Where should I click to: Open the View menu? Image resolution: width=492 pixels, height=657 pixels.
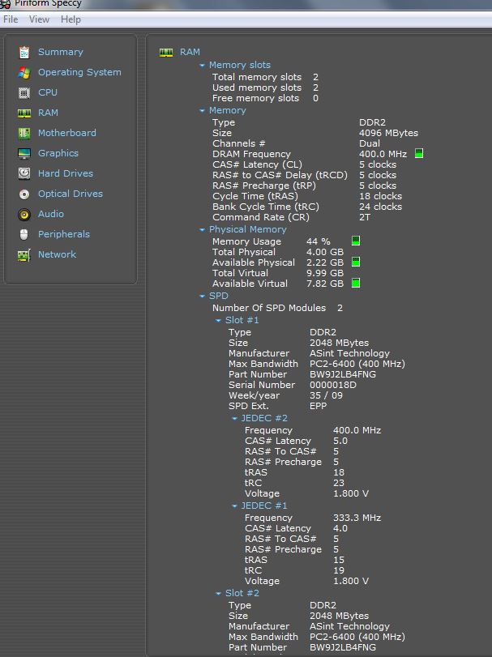click(x=39, y=19)
